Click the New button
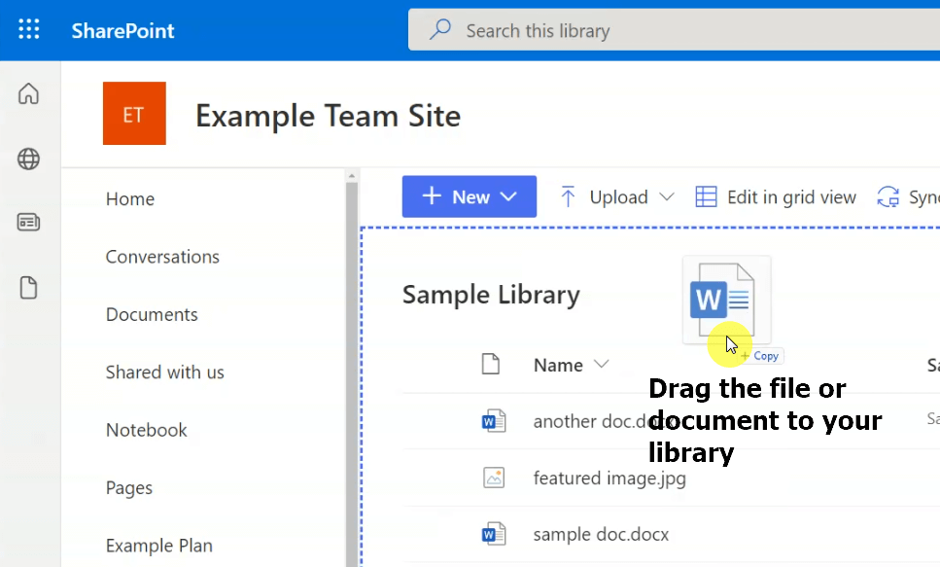 point(470,196)
